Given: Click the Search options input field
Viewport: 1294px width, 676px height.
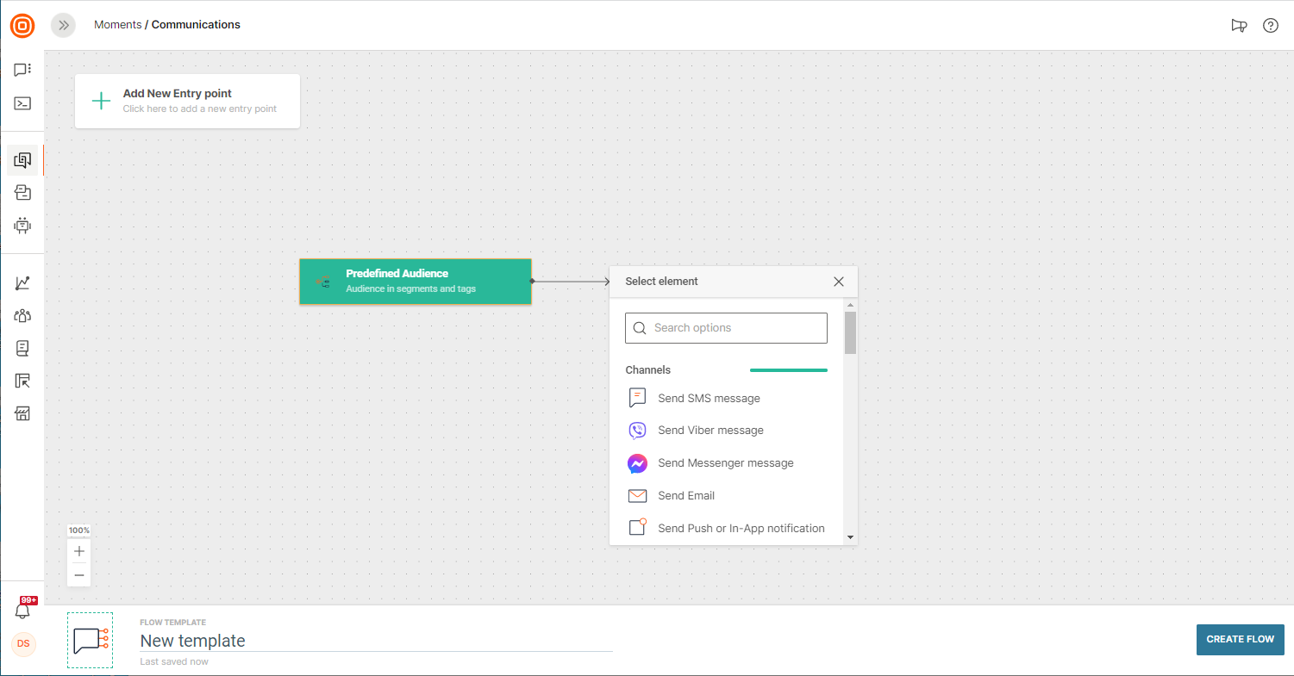Looking at the screenshot, I should tap(726, 328).
